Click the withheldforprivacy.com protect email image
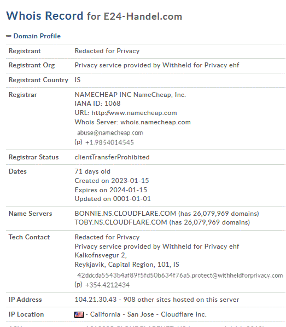Screen dimensions: 286x327 [180, 276]
